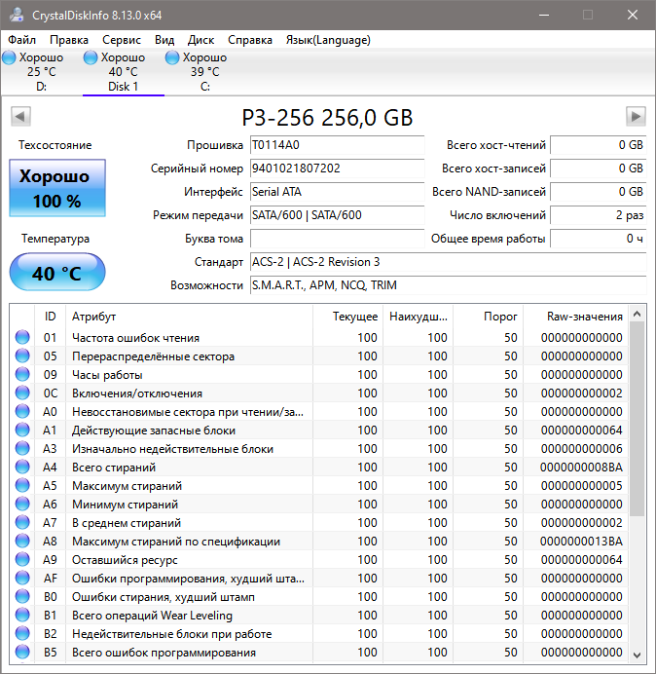Screen dimensions: 656x674
Task: Select drive D: health status icon
Action: pyautogui.click(x=9, y=58)
